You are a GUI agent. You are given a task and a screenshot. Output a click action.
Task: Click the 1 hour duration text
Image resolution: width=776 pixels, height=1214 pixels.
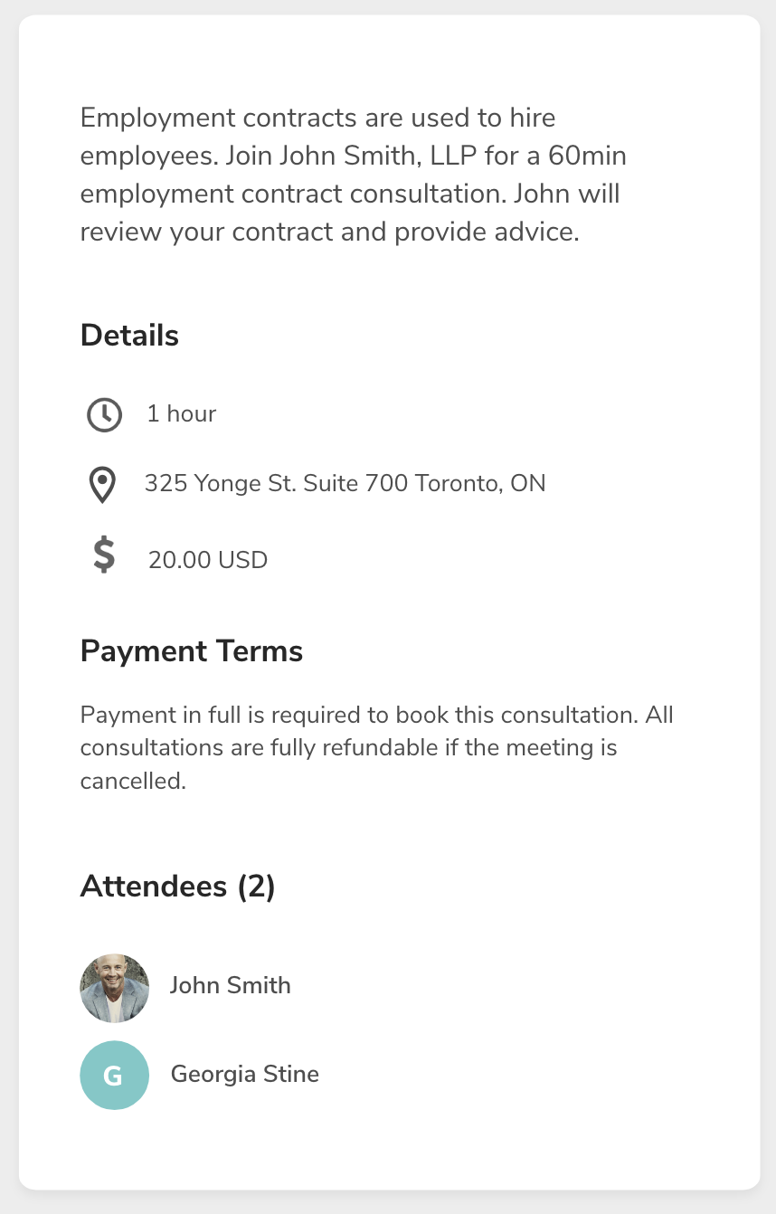click(x=182, y=413)
